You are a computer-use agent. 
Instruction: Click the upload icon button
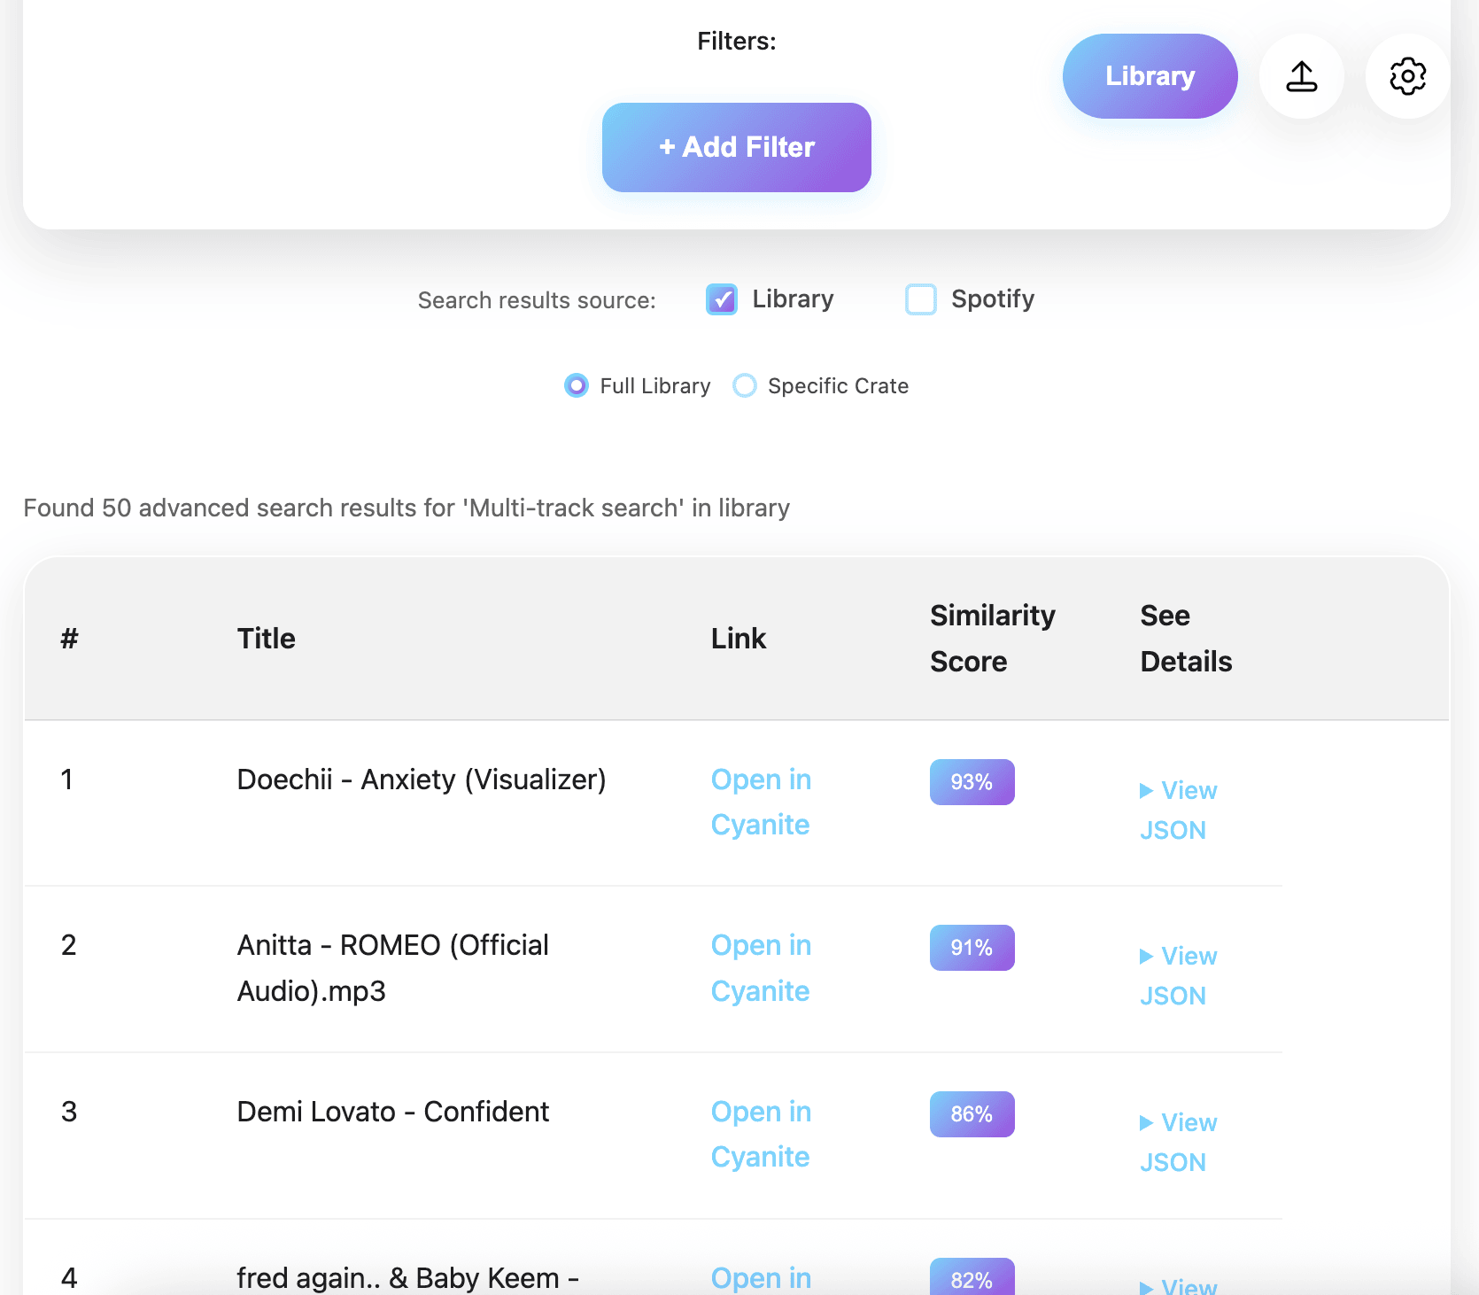[x=1301, y=76]
